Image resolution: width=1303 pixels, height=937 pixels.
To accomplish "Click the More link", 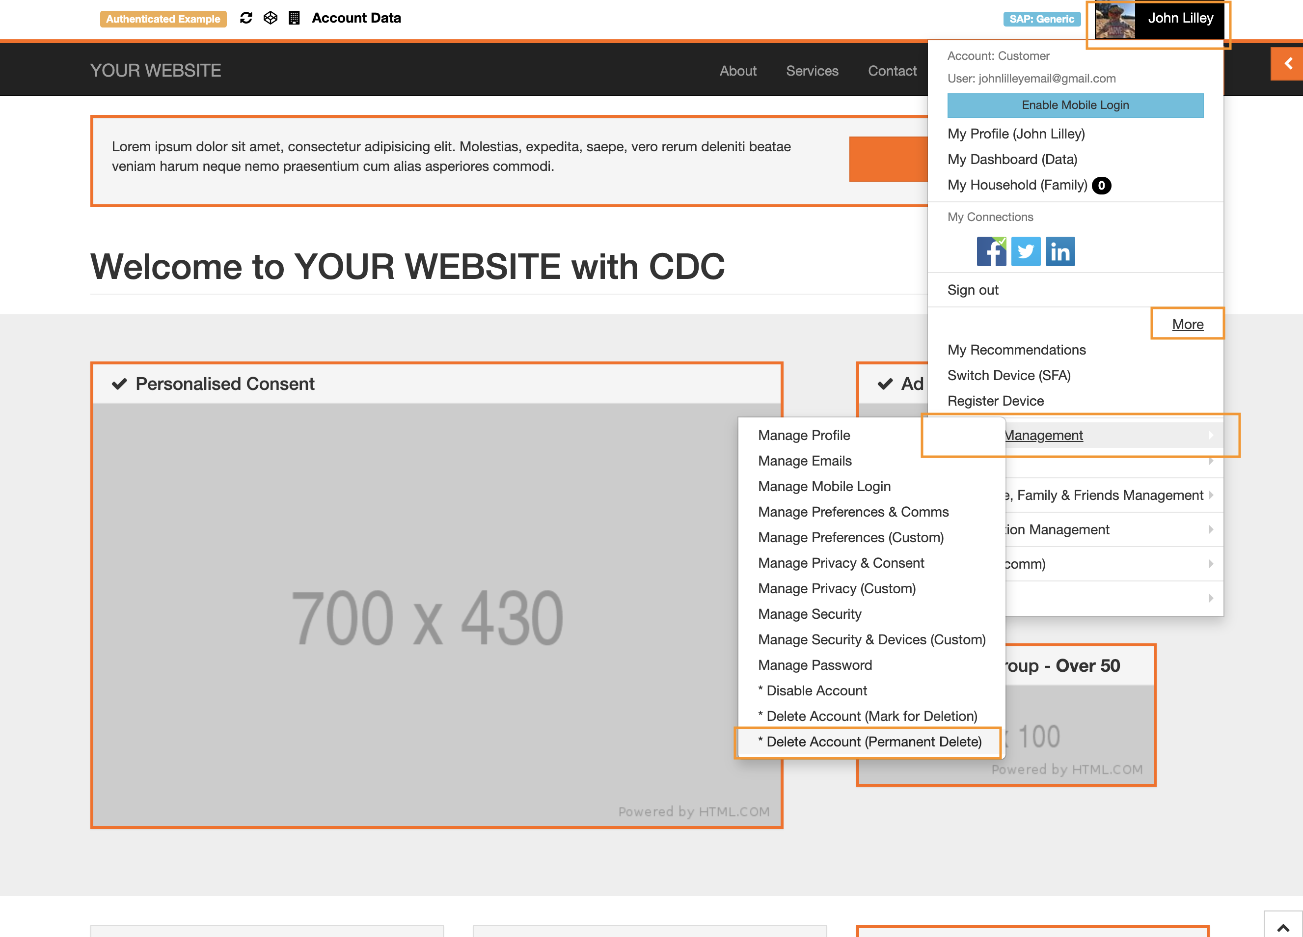I will click(x=1187, y=324).
